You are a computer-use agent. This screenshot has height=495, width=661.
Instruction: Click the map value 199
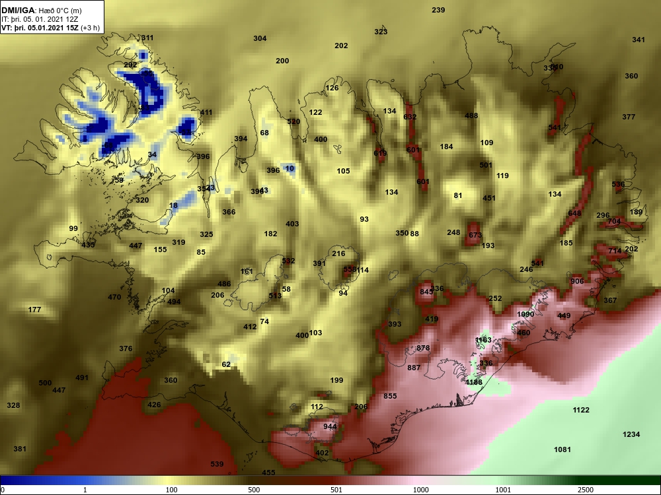[x=336, y=380]
